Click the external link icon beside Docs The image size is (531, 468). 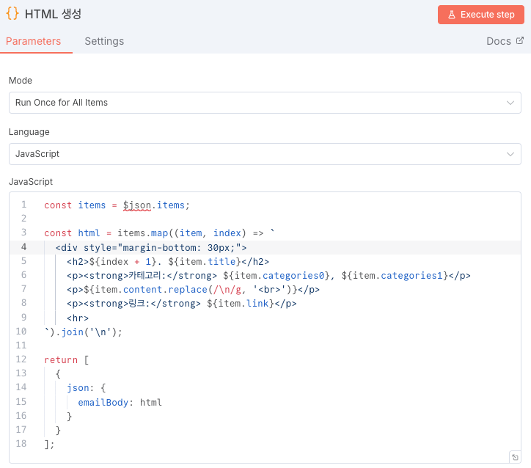[x=520, y=41]
